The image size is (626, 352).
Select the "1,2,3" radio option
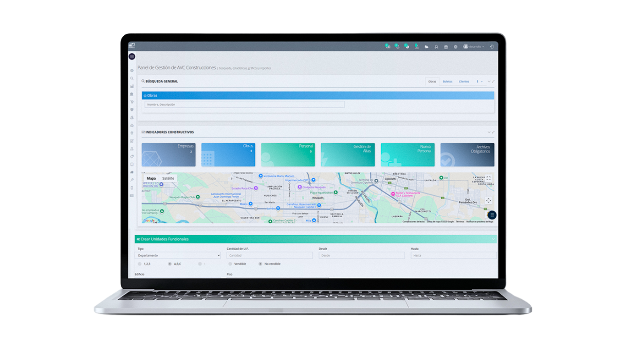point(140,264)
